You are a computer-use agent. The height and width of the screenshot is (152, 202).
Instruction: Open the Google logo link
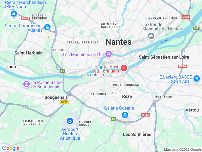pos(11,148)
